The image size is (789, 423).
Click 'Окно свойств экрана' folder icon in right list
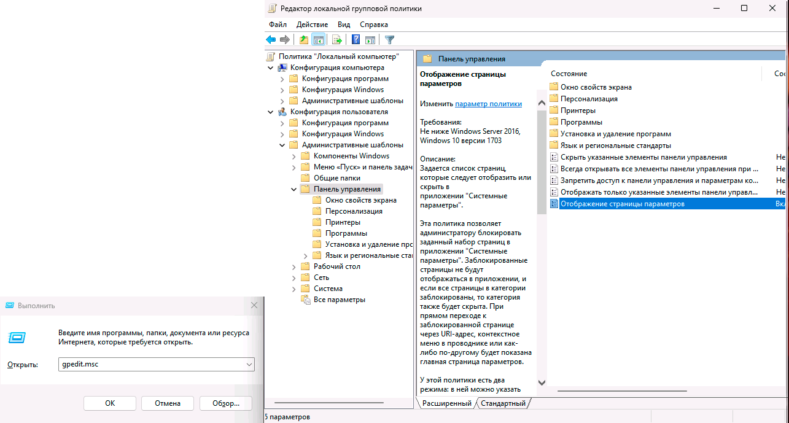(554, 87)
